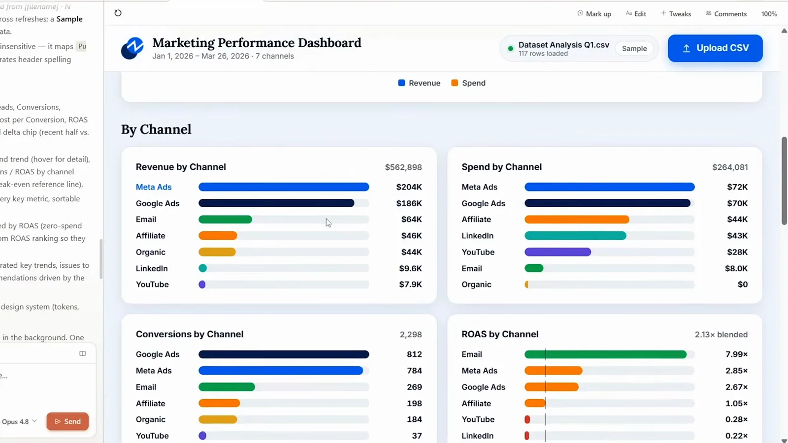This screenshot has height=443, width=788.
Task: Click the Send button in chat panel
Action: click(x=67, y=421)
